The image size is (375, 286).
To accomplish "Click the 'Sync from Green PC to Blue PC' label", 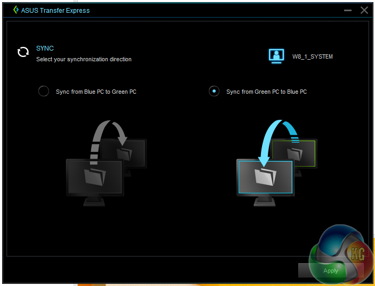I will pos(266,92).
